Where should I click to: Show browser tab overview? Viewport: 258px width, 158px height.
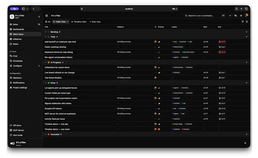click(246, 9)
